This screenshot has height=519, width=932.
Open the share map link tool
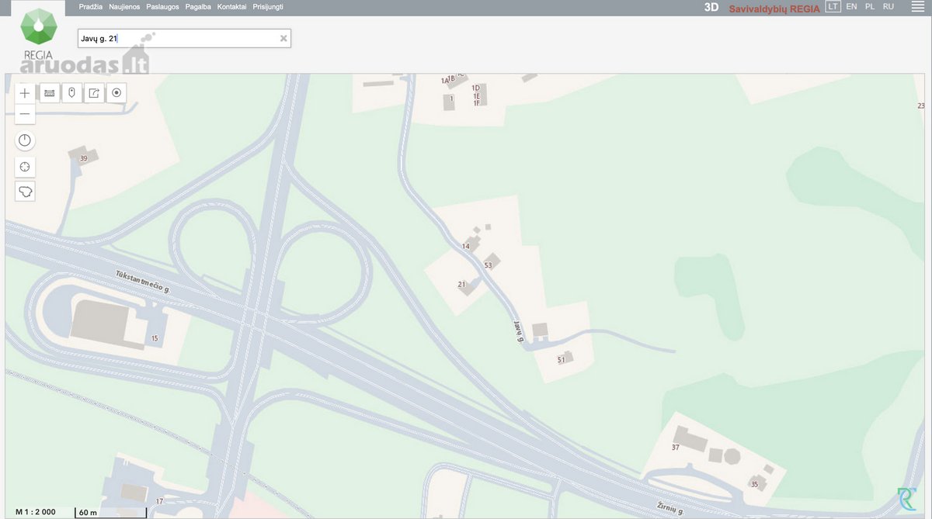[x=94, y=93]
